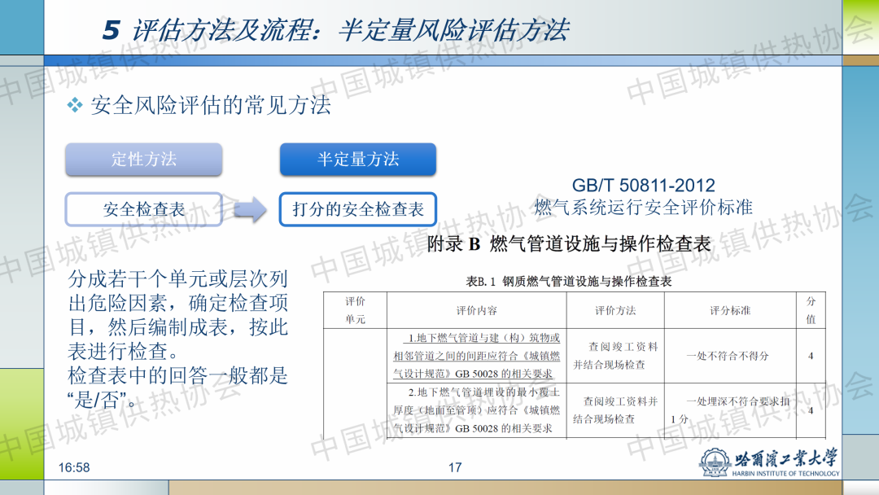Click the 评分标准 table header cell
The width and height of the screenshot is (879, 495).
(729, 310)
